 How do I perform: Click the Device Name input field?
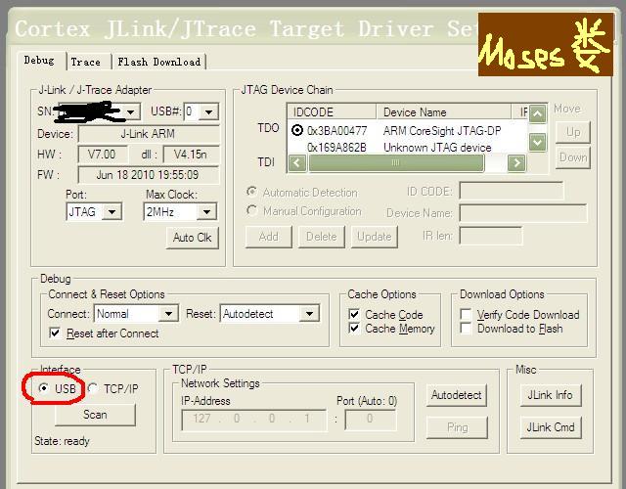[x=523, y=213]
